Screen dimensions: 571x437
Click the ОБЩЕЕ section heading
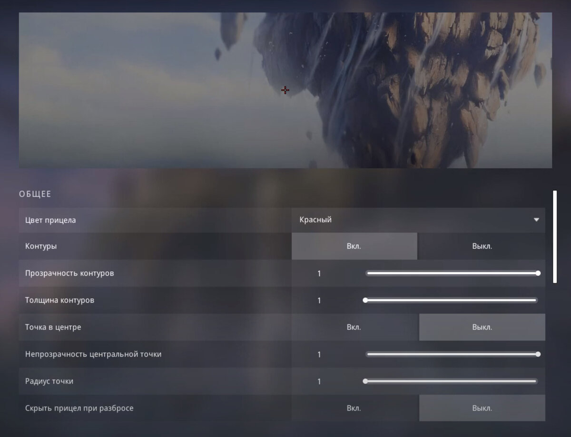(x=35, y=194)
